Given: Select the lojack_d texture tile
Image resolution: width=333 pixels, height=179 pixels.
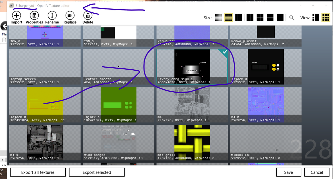Looking at the screenshot, I should [266, 67].
